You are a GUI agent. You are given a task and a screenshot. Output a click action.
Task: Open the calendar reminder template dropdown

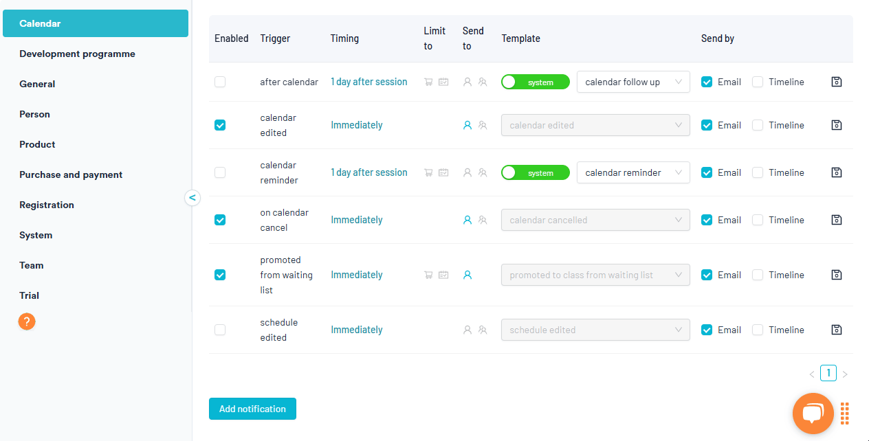point(632,172)
